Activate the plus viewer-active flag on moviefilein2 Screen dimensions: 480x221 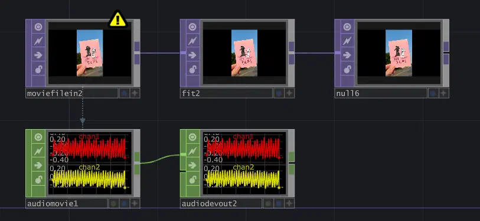coord(135,93)
